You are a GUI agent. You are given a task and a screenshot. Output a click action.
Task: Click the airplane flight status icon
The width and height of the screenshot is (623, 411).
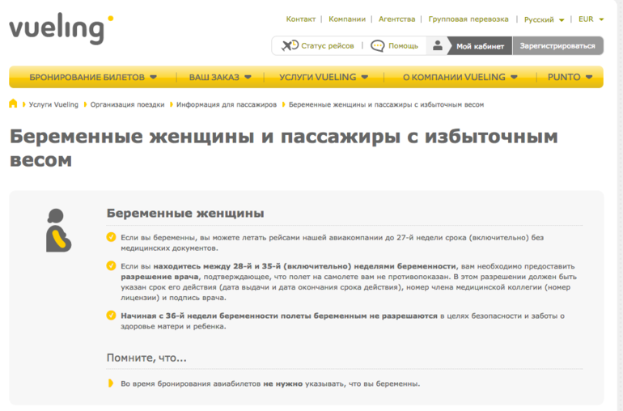pos(289,46)
